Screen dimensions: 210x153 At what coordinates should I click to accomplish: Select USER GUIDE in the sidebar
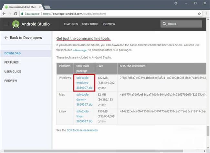13,72
